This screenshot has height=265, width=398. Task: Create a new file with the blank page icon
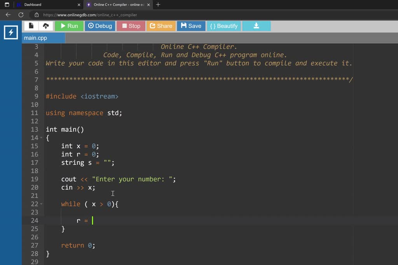(31, 26)
